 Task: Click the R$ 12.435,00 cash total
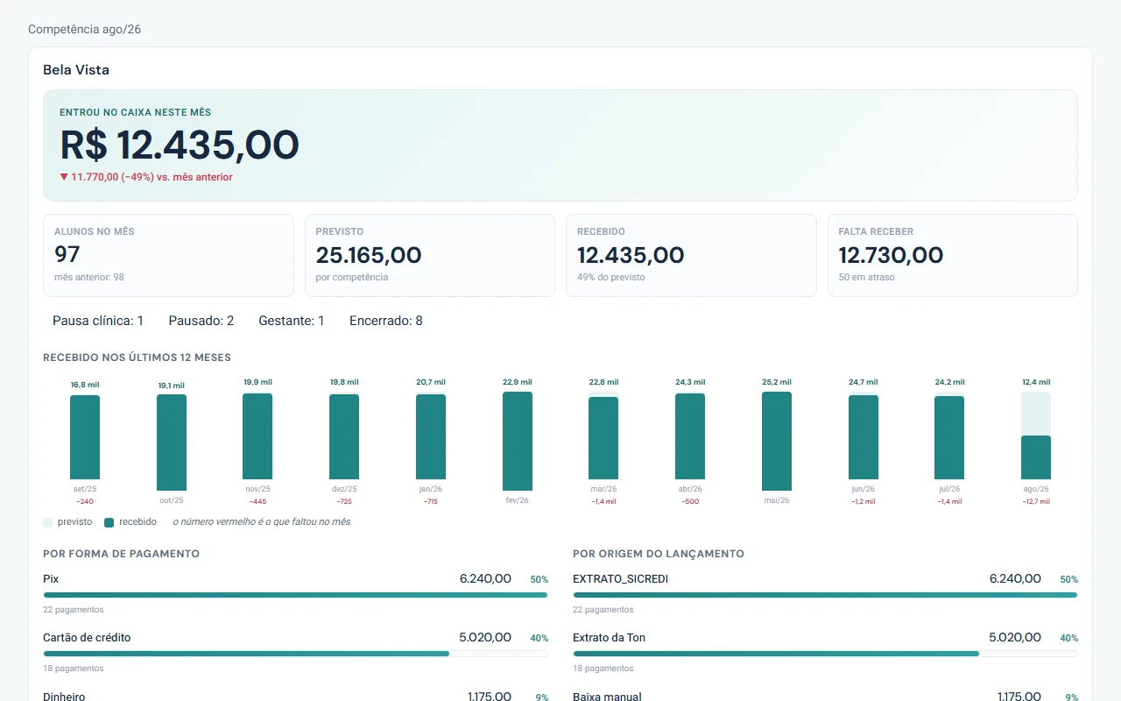pyautogui.click(x=180, y=145)
